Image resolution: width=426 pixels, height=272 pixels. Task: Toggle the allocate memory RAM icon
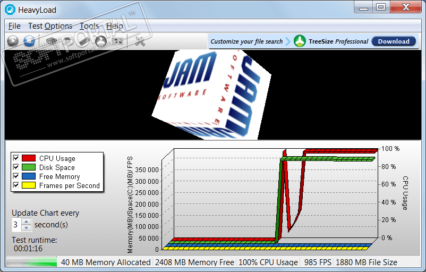[84, 41]
